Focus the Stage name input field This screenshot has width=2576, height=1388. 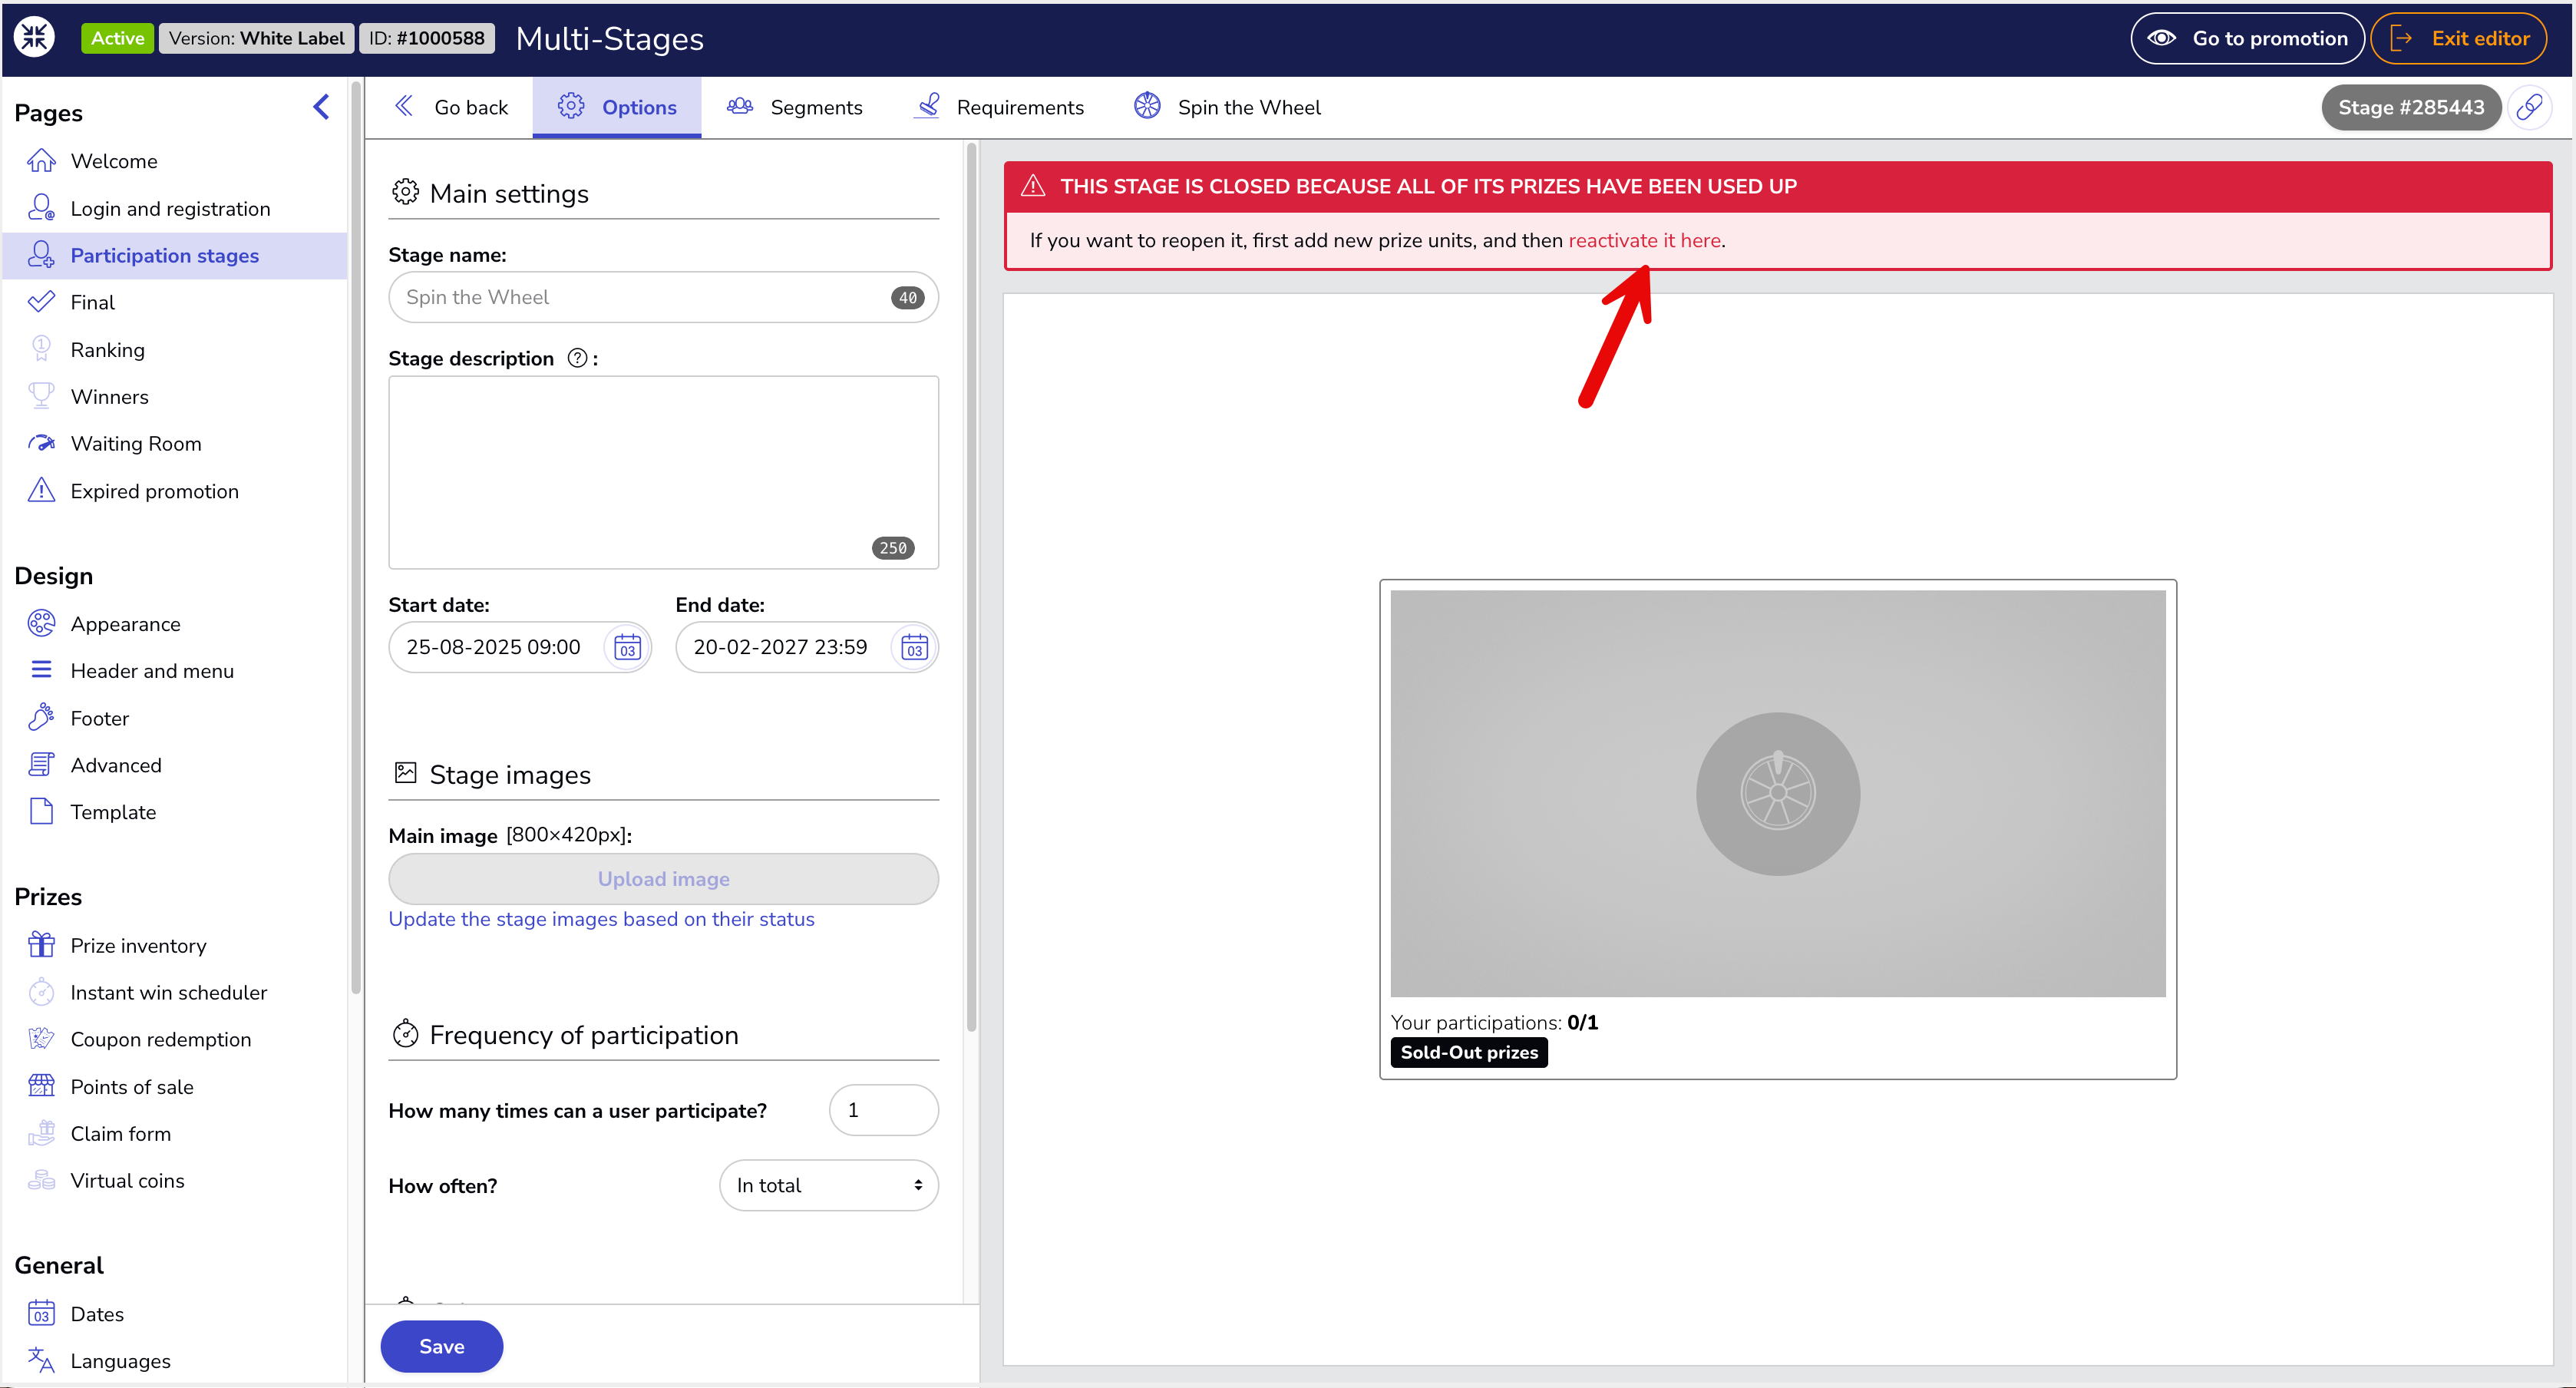click(663, 297)
